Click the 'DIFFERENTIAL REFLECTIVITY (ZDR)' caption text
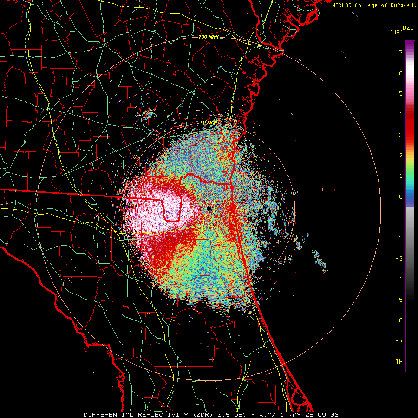The height and width of the screenshot is (418, 418). [x=149, y=415]
